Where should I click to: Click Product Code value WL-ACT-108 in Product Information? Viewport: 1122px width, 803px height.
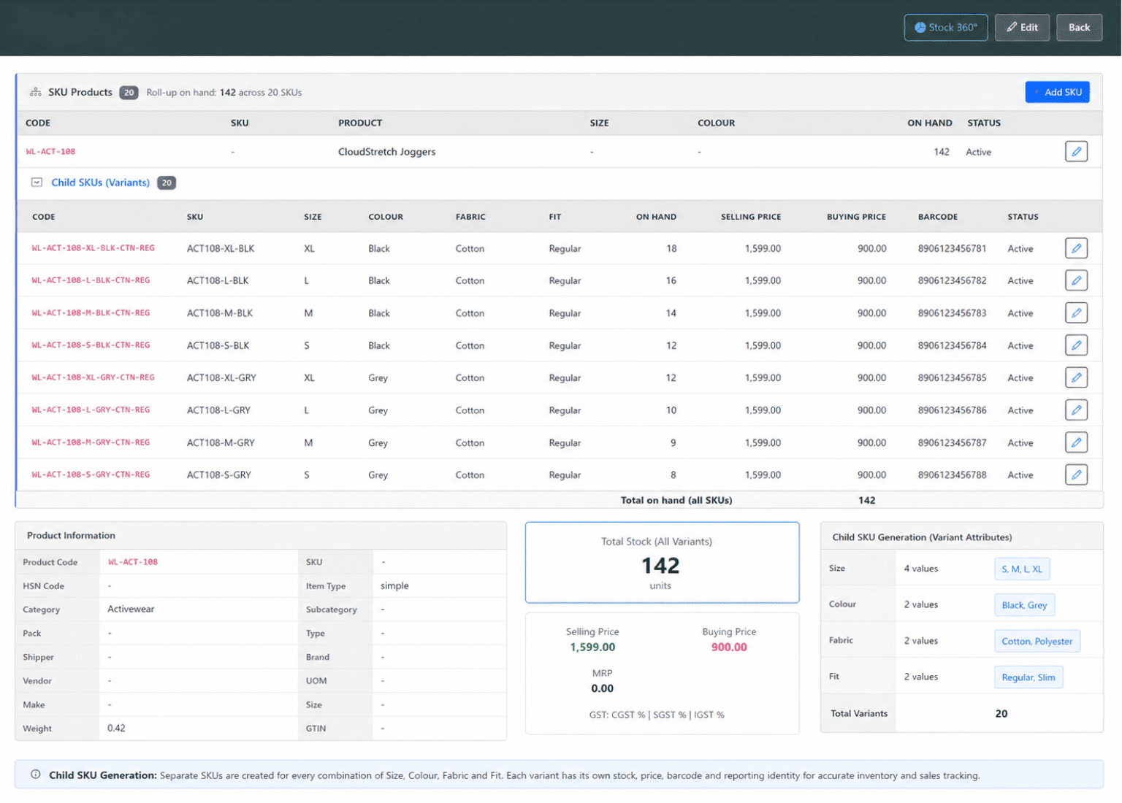point(133,562)
